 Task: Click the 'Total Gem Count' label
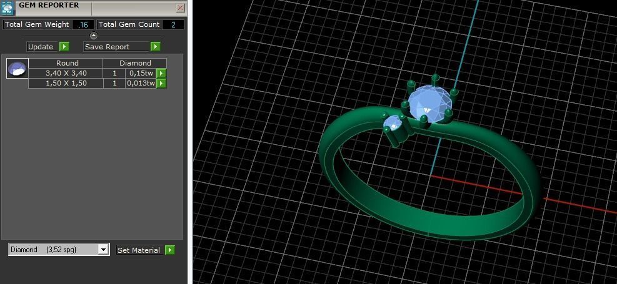point(129,24)
